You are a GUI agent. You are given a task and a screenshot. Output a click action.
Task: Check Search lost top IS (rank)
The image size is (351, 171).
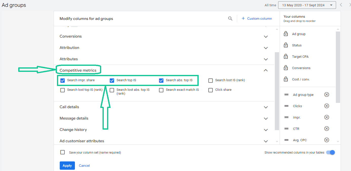click(63, 90)
